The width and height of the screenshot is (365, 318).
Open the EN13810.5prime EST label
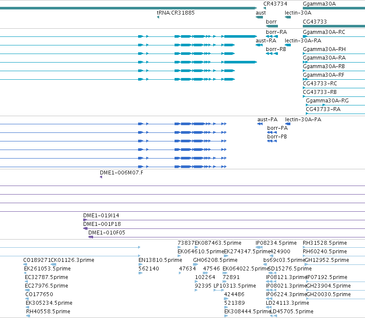[x=160, y=260]
